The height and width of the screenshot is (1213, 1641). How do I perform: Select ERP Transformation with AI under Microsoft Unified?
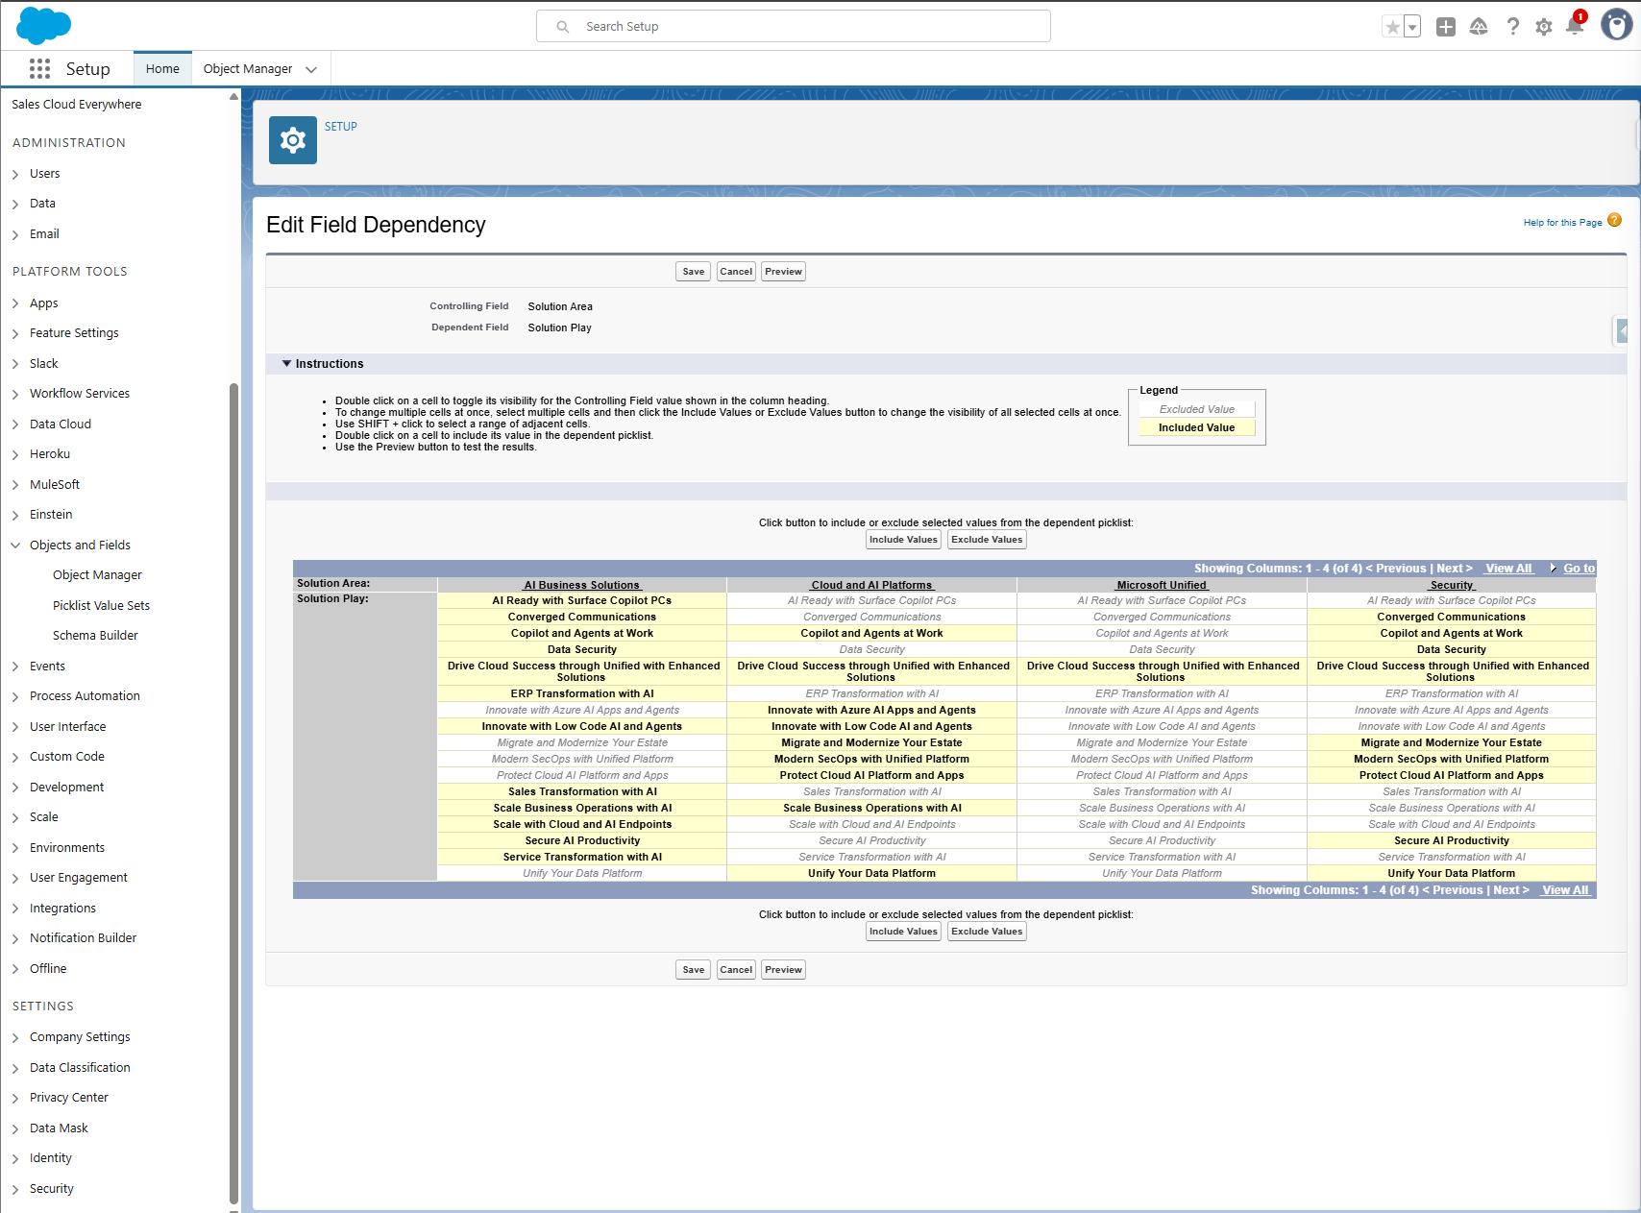(x=1162, y=694)
